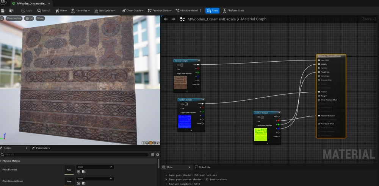Open Details panel settings gear
Image resolution: width=379 pixels, height=186 pixels.
(x=158, y=155)
